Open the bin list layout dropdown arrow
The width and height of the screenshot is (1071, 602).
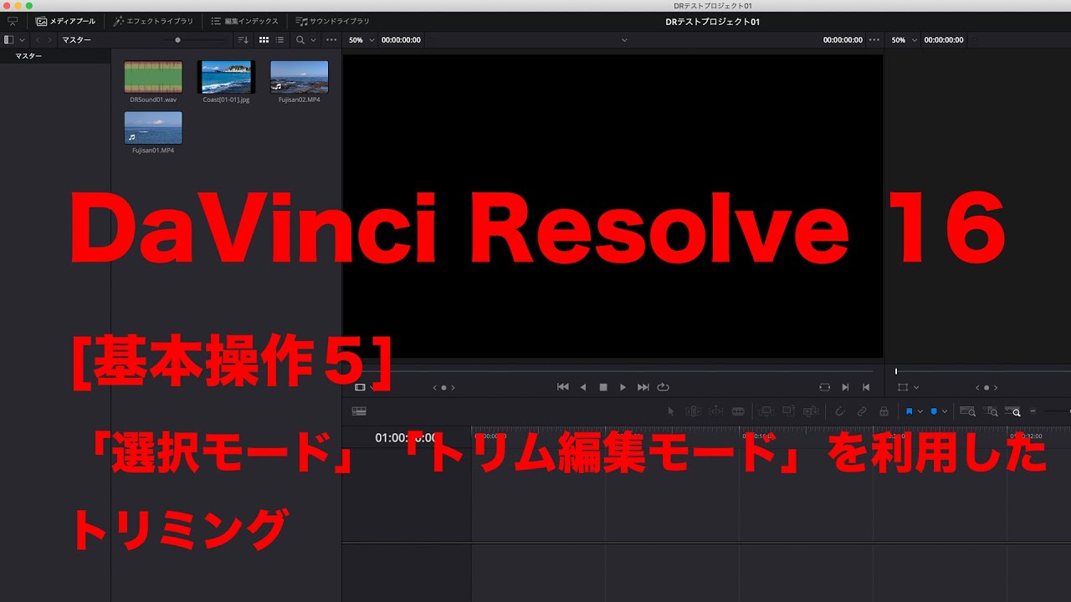(x=22, y=39)
